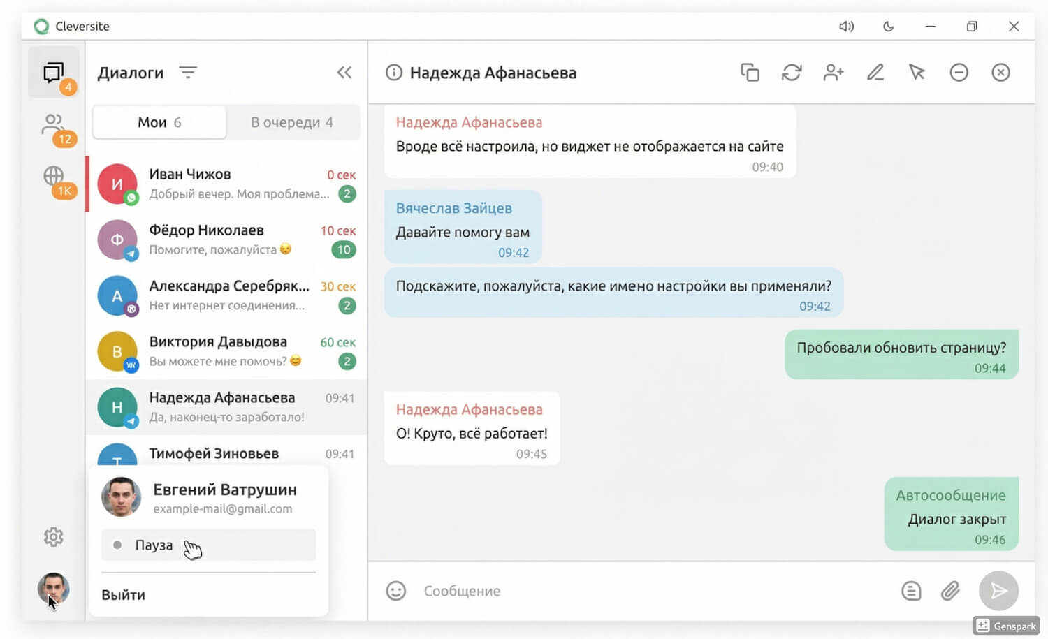This screenshot has width=1048, height=639.
Task: Toggle dark mode moon icon
Action: tap(888, 27)
